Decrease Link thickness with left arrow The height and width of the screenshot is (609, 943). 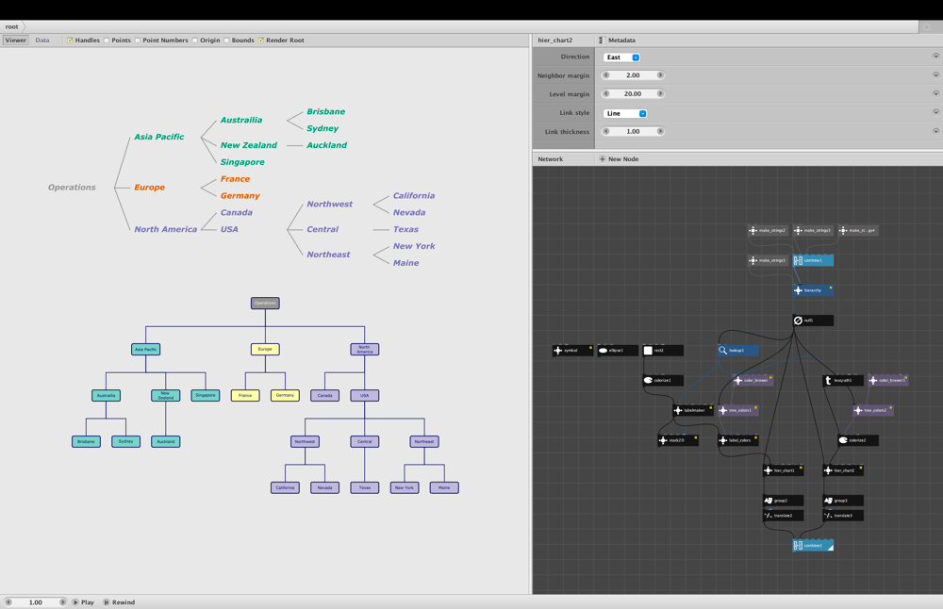click(606, 131)
